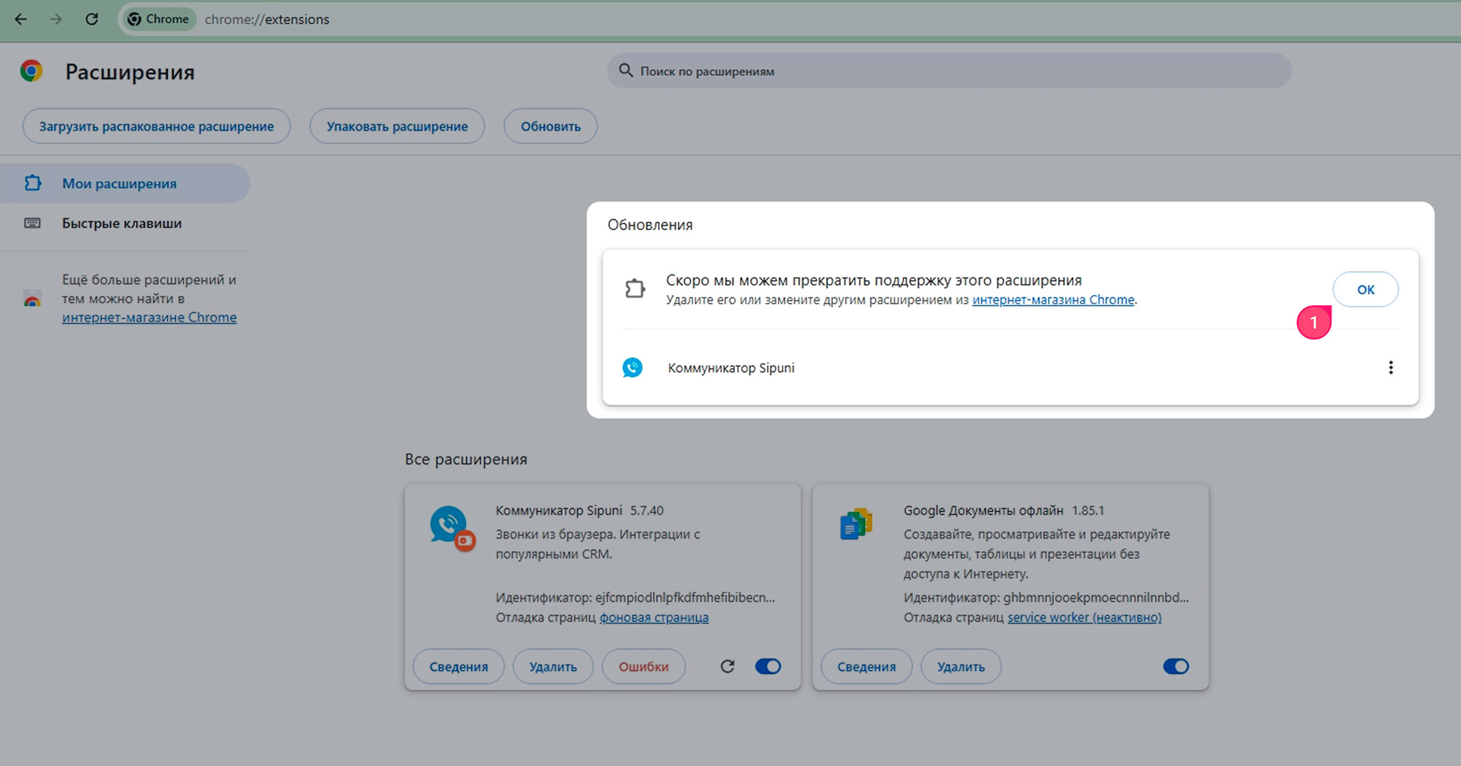1461x766 pixels.
Task: Click the Все расширения heading
Action: (x=466, y=459)
